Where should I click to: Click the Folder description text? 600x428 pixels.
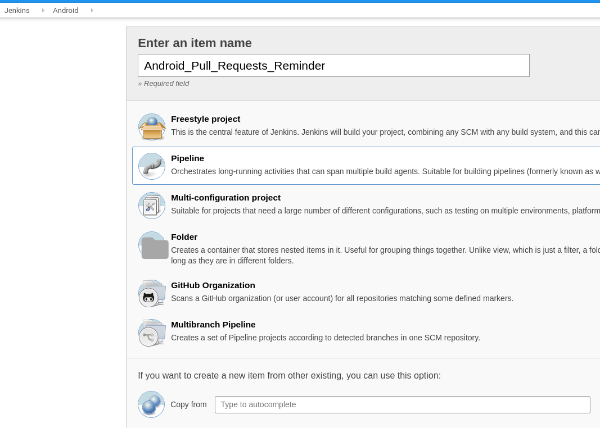point(385,255)
